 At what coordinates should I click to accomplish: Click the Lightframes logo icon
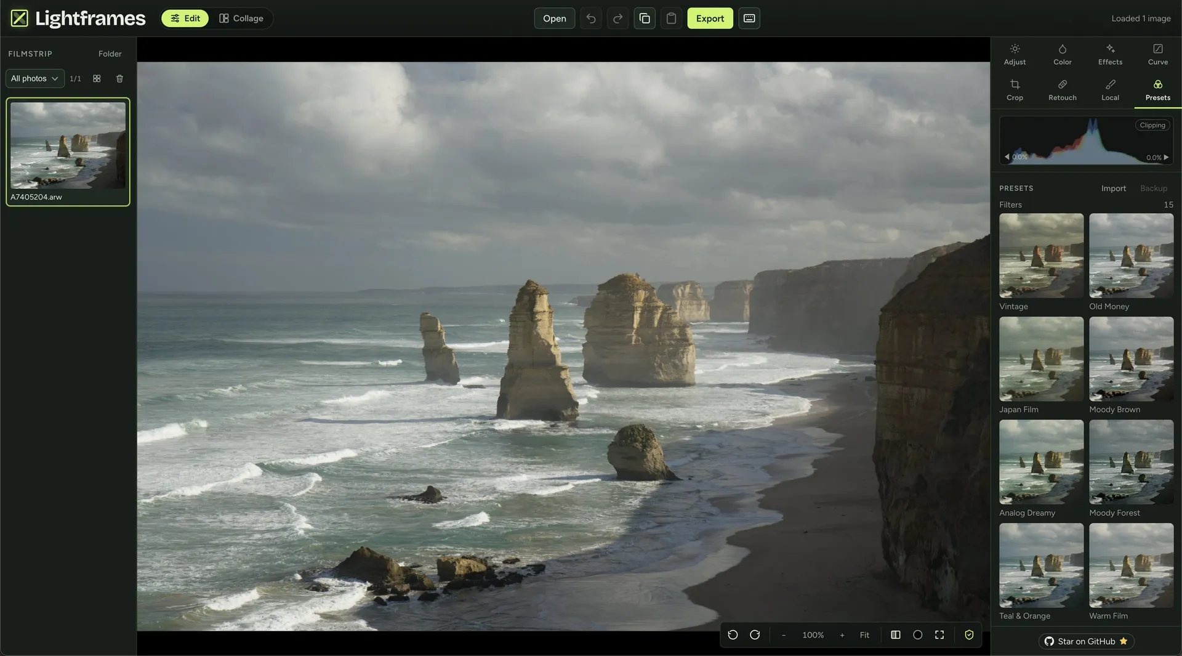point(20,18)
